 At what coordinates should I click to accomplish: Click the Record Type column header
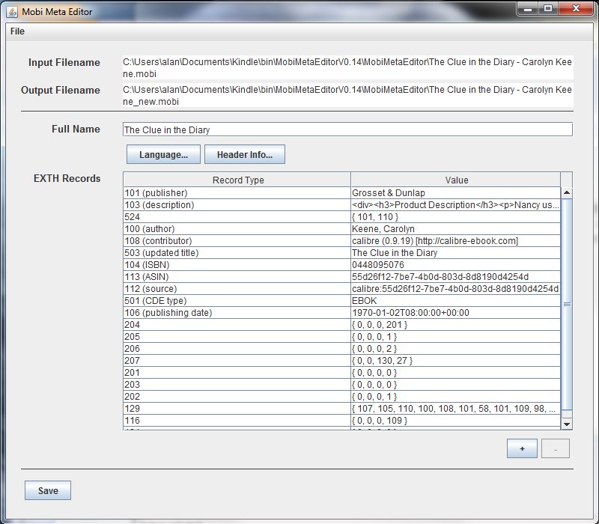pyautogui.click(x=237, y=180)
